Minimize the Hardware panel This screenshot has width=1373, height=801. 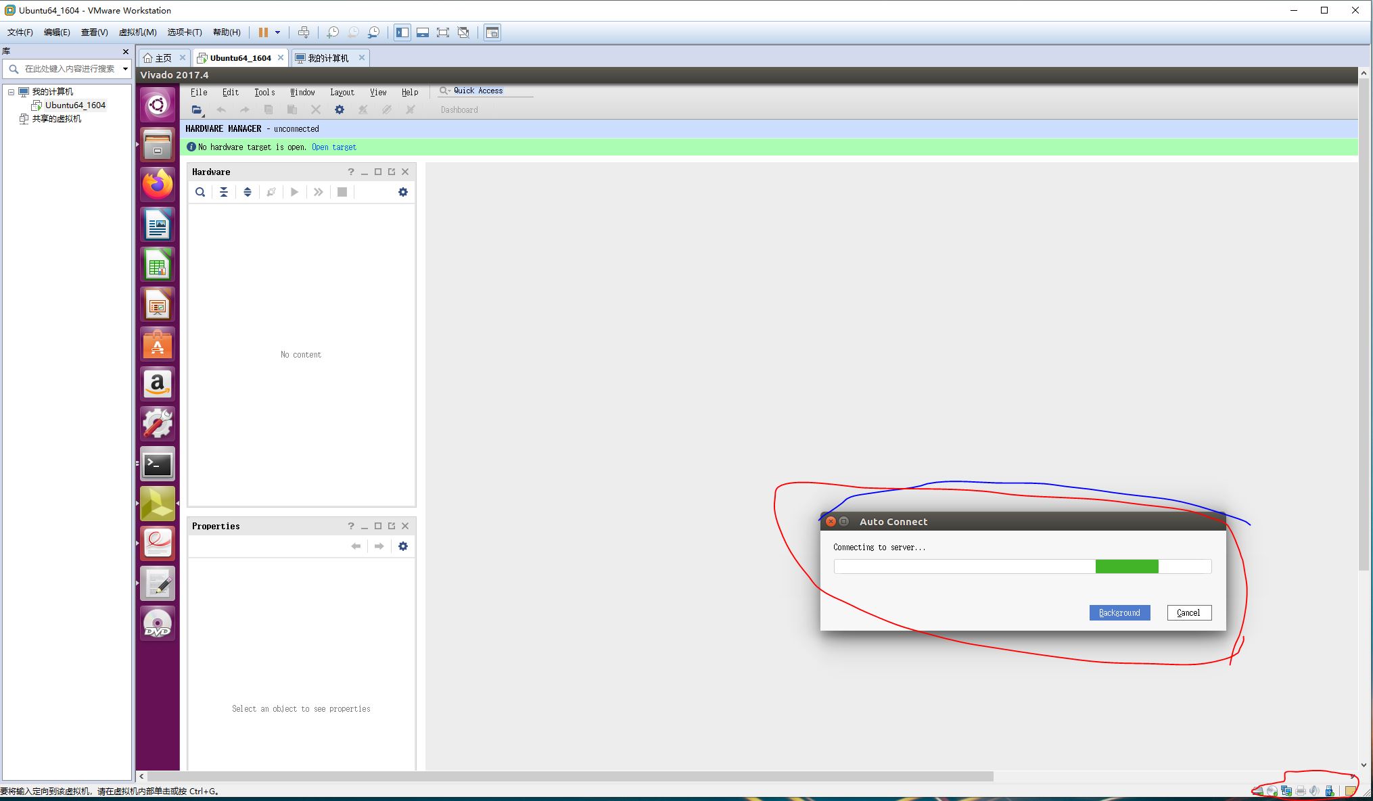[x=365, y=172]
